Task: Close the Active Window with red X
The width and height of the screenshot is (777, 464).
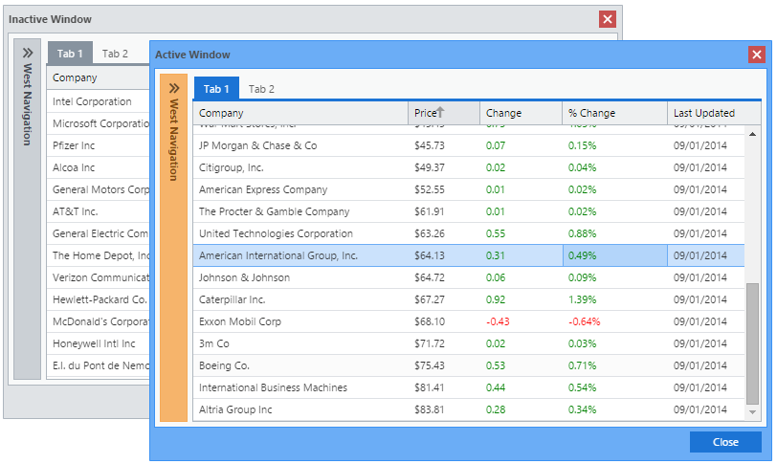Action: click(757, 55)
